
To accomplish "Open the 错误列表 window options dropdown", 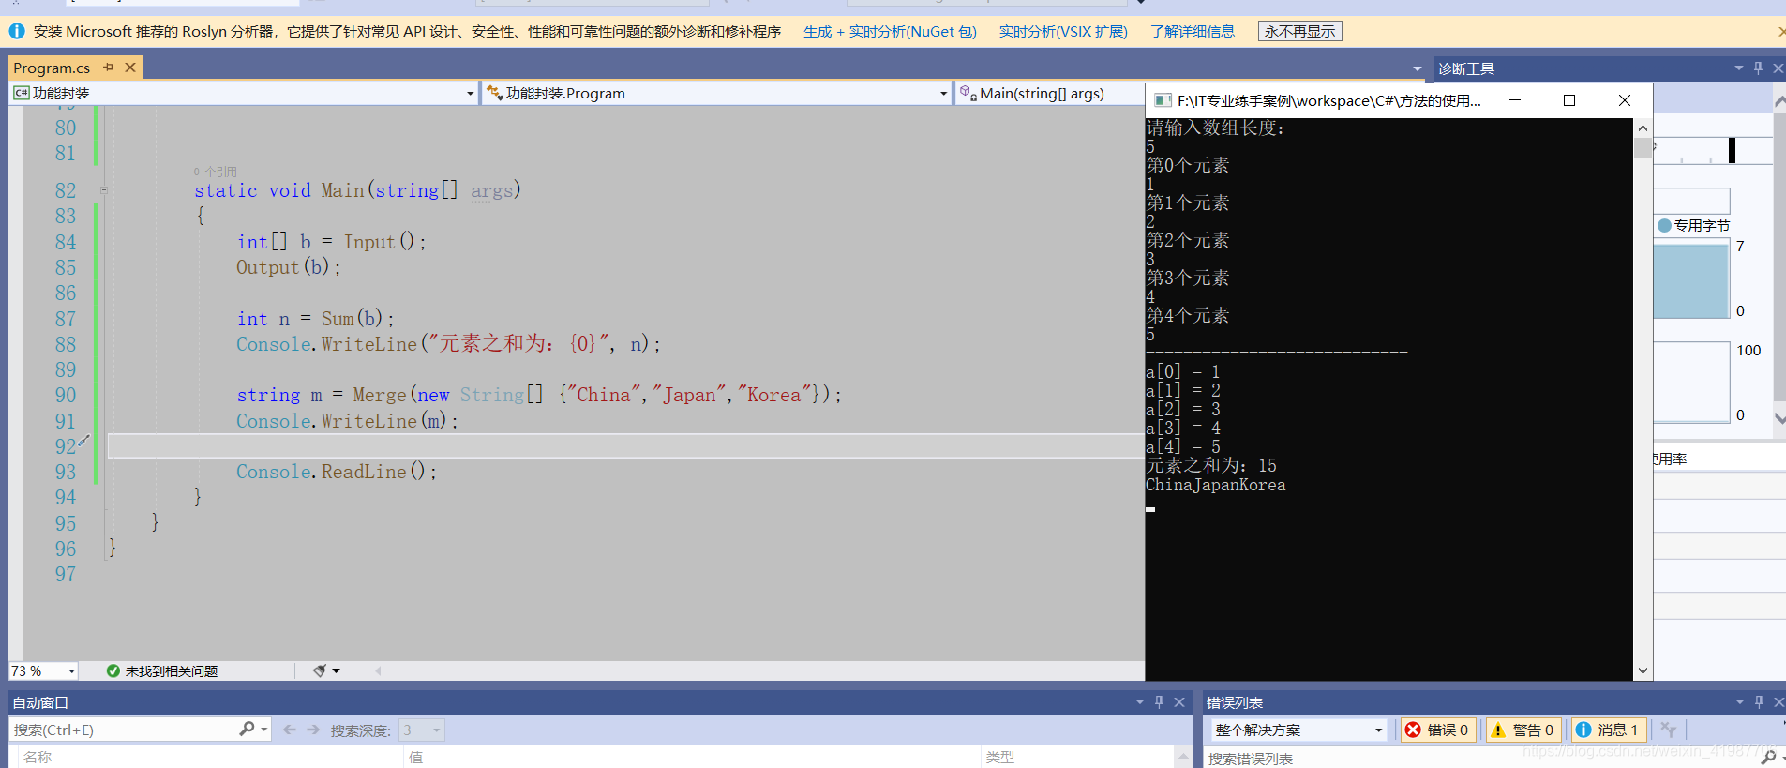I will click(1739, 701).
